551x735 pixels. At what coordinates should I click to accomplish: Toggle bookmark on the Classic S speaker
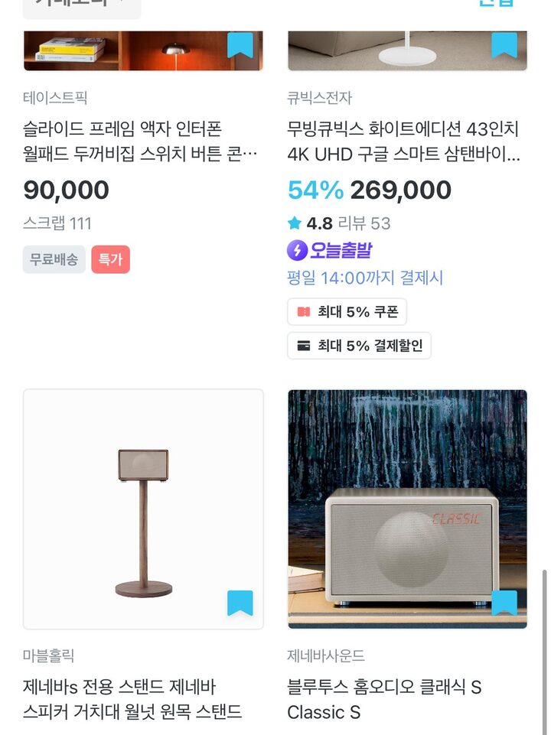[504, 603]
